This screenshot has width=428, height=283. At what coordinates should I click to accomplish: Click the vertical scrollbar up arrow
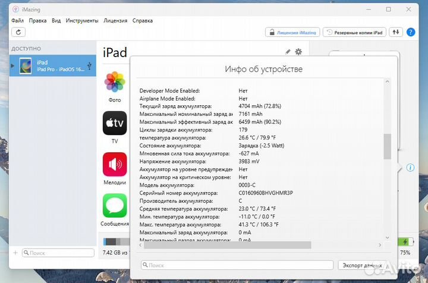pos(387,81)
